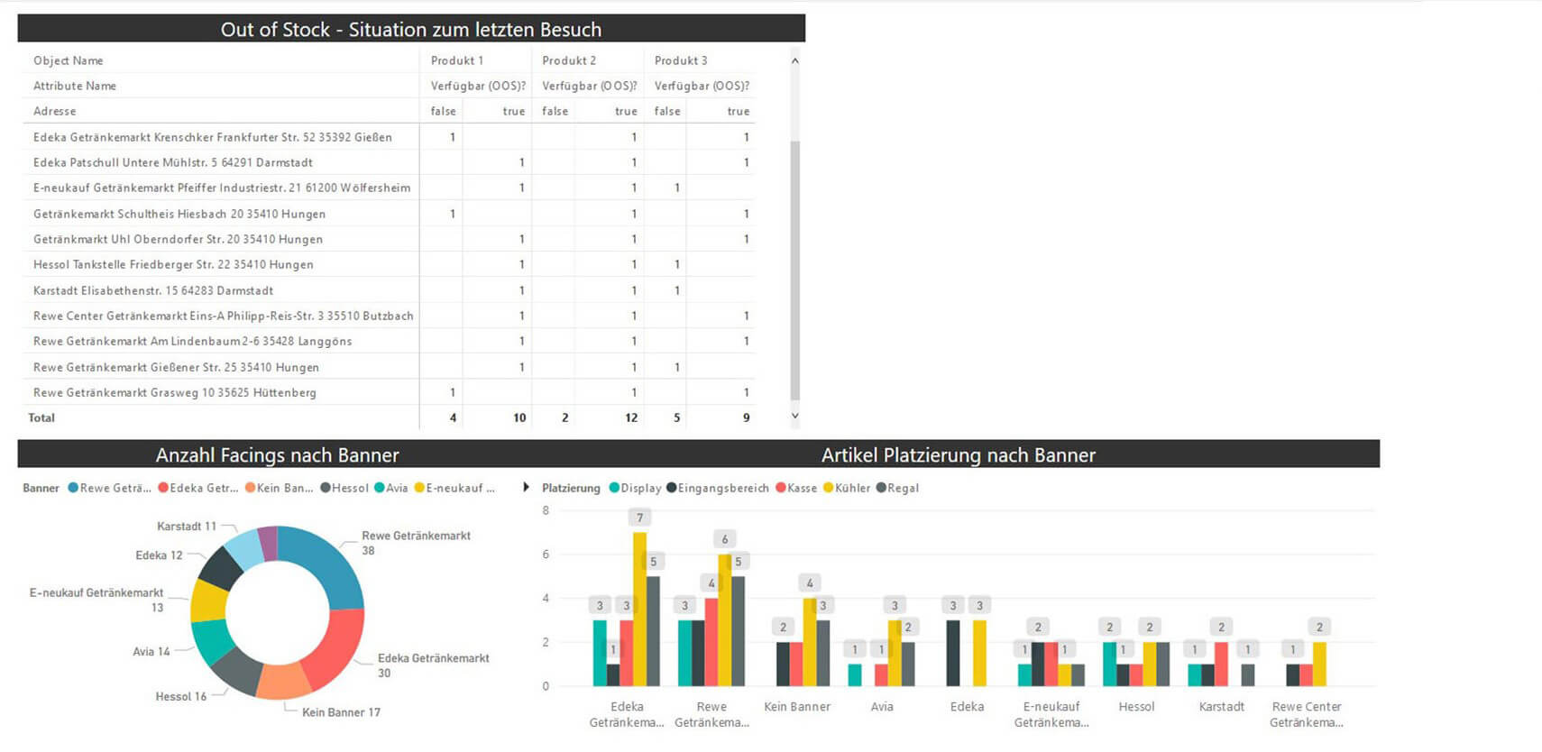Image resolution: width=1542 pixels, height=752 pixels.
Task: Click the Anzahl Facings nach Banner title
Action: (277, 455)
